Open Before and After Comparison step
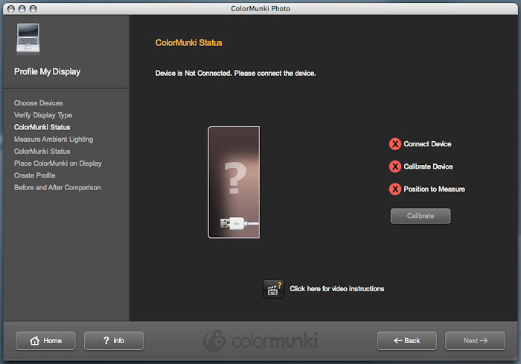The height and width of the screenshot is (364, 521). (57, 187)
